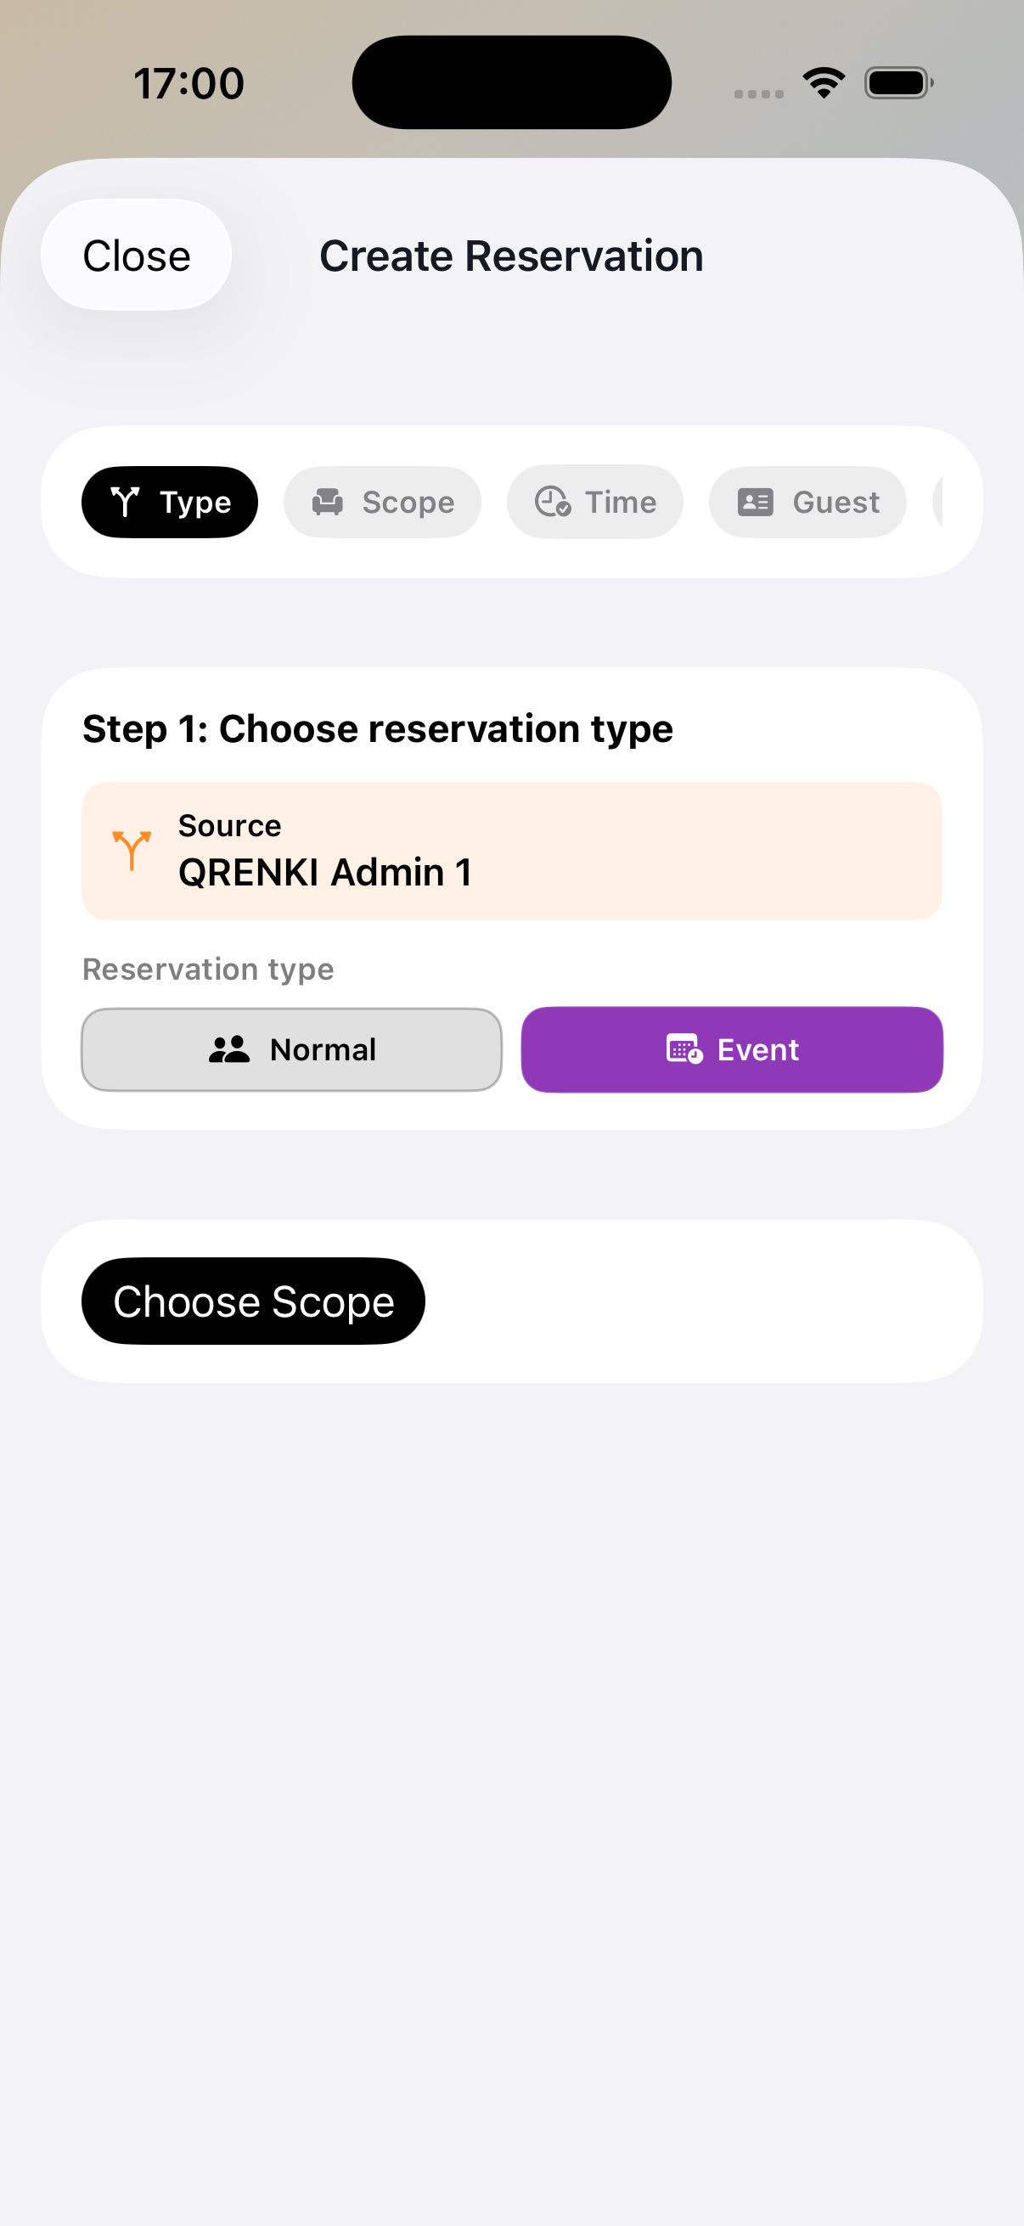The width and height of the screenshot is (1024, 2226).
Task: Jump to the Guest step tab
Action: 807,502
